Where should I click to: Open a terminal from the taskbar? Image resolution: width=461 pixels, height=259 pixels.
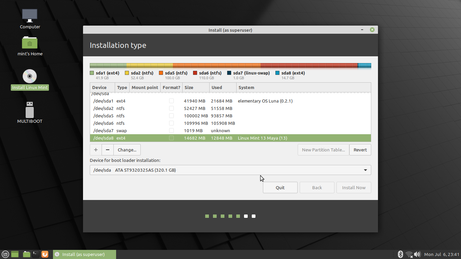pos(35,254)
